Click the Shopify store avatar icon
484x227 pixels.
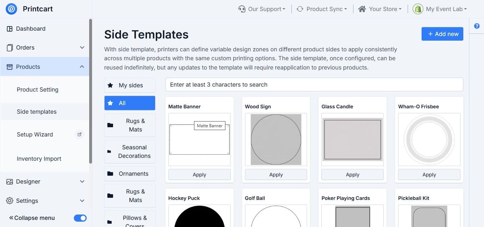point(418,9)
